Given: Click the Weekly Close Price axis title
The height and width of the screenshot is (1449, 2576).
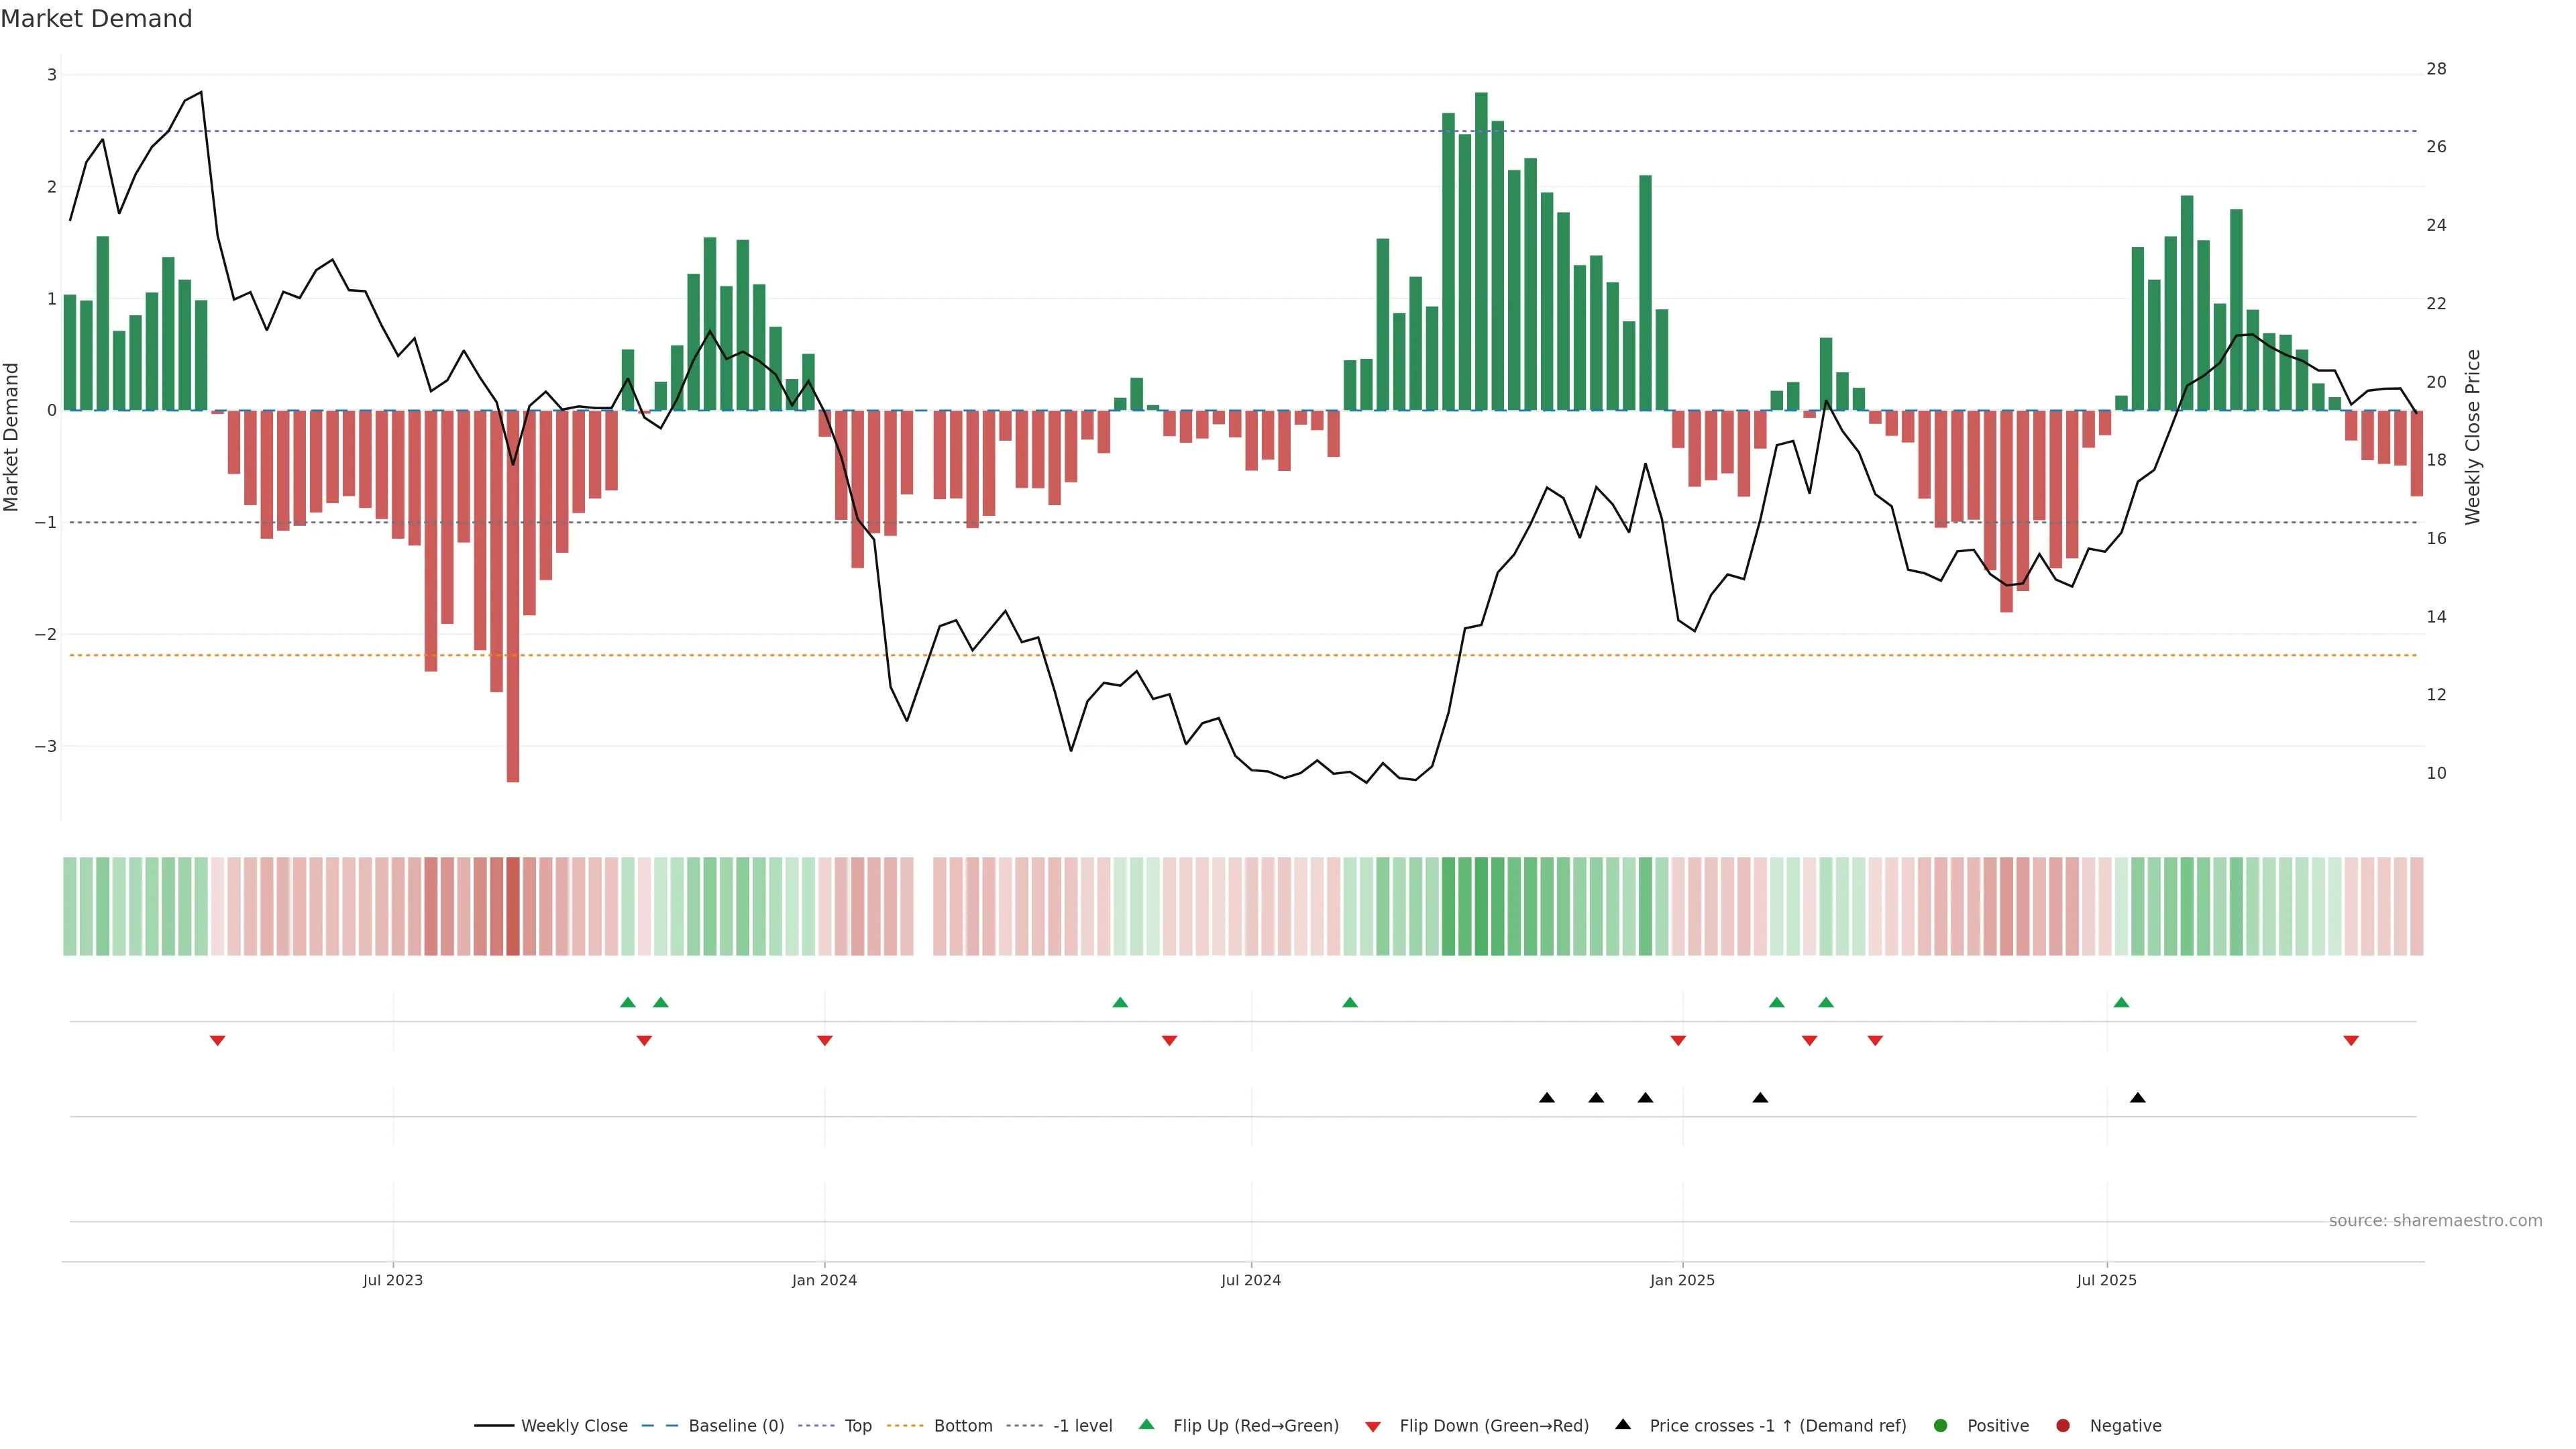Looking at the screenshot, I should pyautogui.click(x=2473, y=437).
